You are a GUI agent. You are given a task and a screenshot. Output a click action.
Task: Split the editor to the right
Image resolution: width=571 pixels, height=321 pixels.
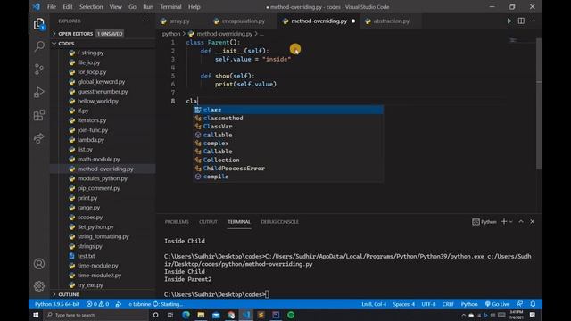[x=521, y=21]
